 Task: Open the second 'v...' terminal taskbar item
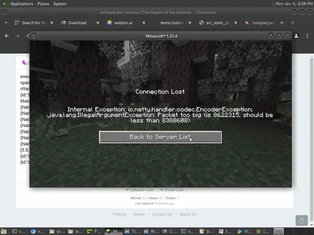point(188,231)
